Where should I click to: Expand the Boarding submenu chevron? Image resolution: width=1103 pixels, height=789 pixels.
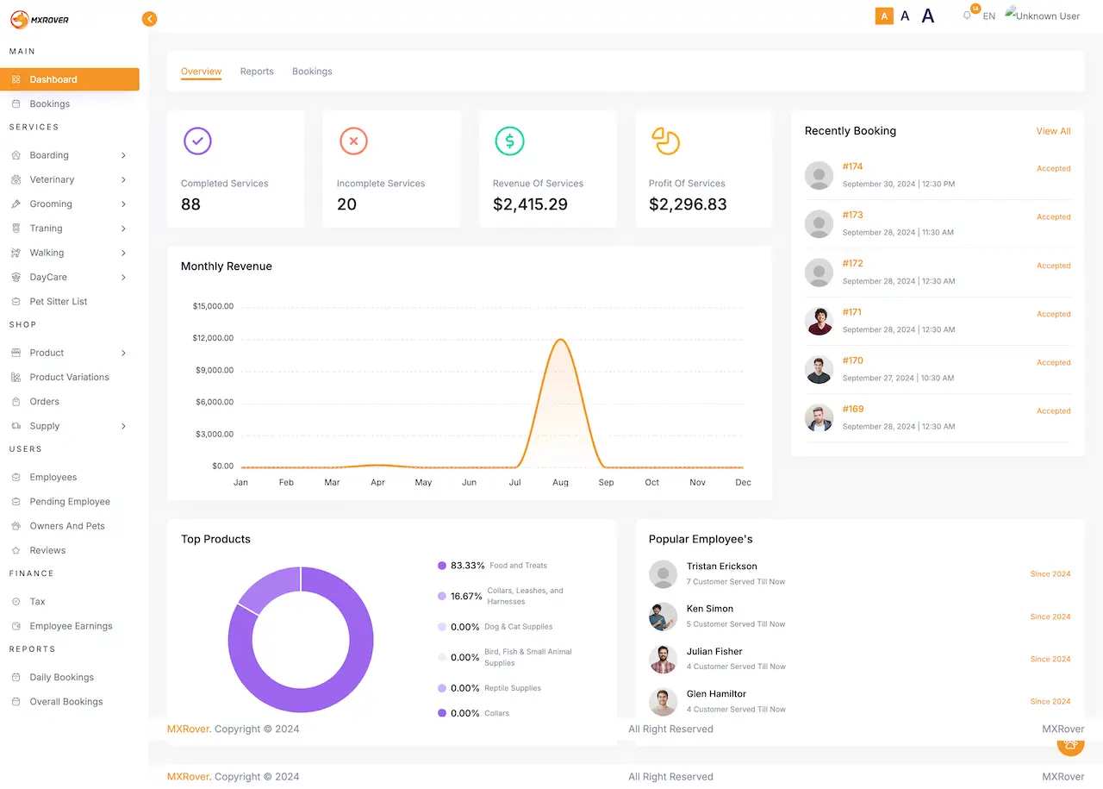(123, 155)
